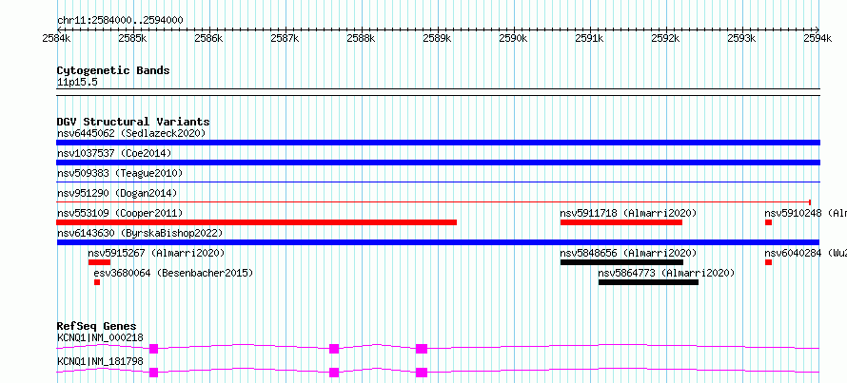Click the 2584k ruler position
This screenshot has height=383, width=847.
[57, 38]
